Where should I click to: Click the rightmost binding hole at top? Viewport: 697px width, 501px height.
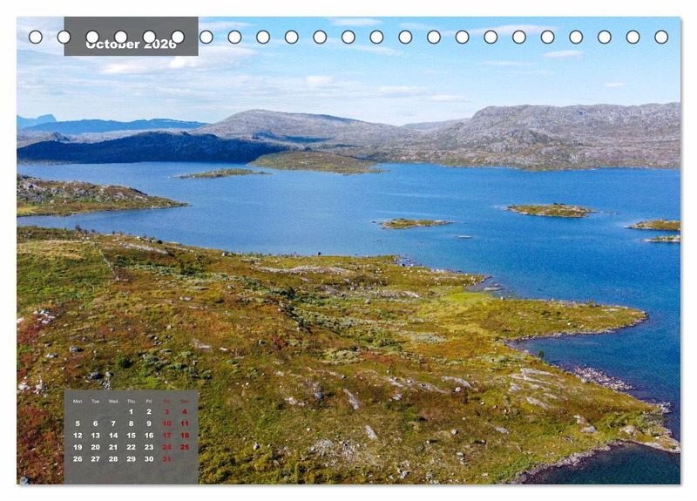pyautogui.click(x=661, y=37)
